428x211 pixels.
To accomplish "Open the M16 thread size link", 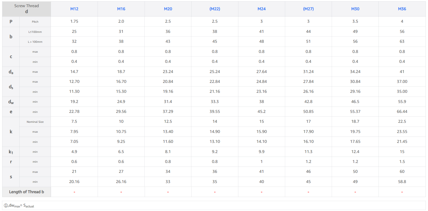I will (x=121, y=9).
